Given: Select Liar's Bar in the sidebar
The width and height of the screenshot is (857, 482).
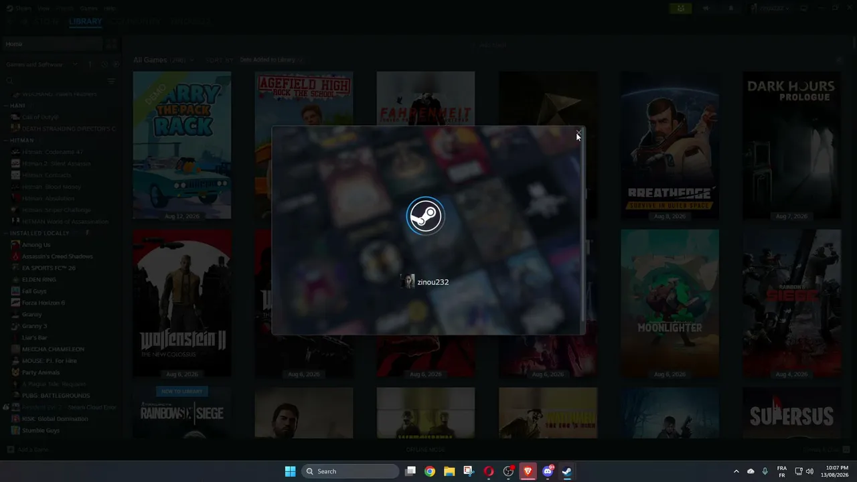Looking at the screenshot, I should point(35,337).
